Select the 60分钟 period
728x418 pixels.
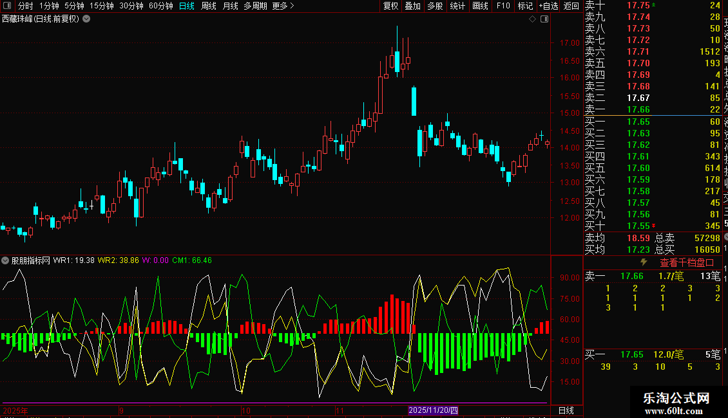click(x=161, y=6)
